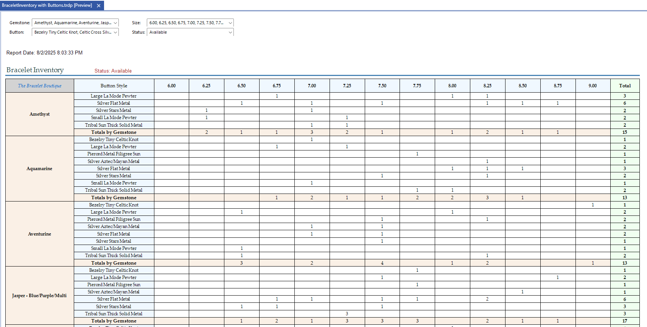Expand the Gemstone filter dropdown
Screen dimensions: 647x327
[115, 23]
